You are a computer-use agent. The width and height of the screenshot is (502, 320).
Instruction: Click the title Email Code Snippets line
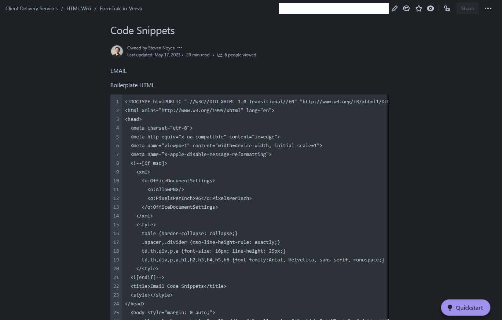point(178,286)
